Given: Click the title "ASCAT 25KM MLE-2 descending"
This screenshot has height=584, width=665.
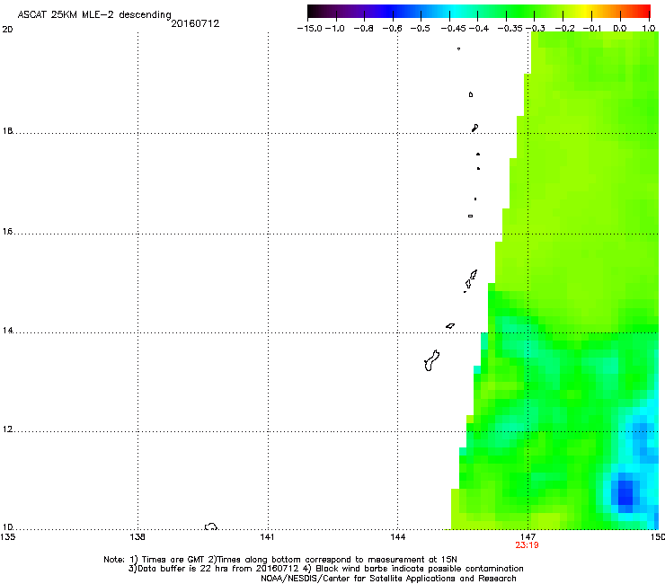Looking at the screenshot, I should click(x=94, y=14).
